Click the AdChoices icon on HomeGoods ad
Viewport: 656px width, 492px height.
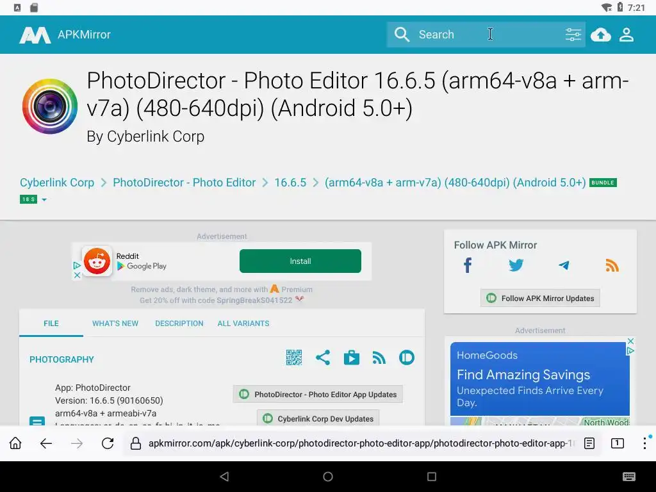tap(630, 351)
